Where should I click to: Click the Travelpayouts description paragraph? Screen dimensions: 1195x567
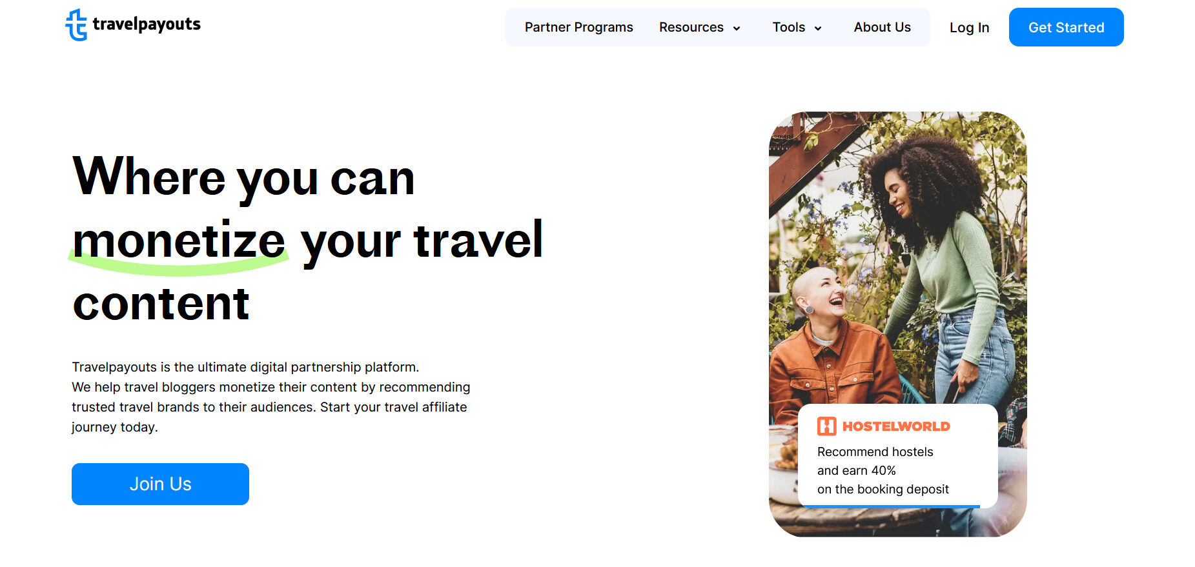point(271,397)
